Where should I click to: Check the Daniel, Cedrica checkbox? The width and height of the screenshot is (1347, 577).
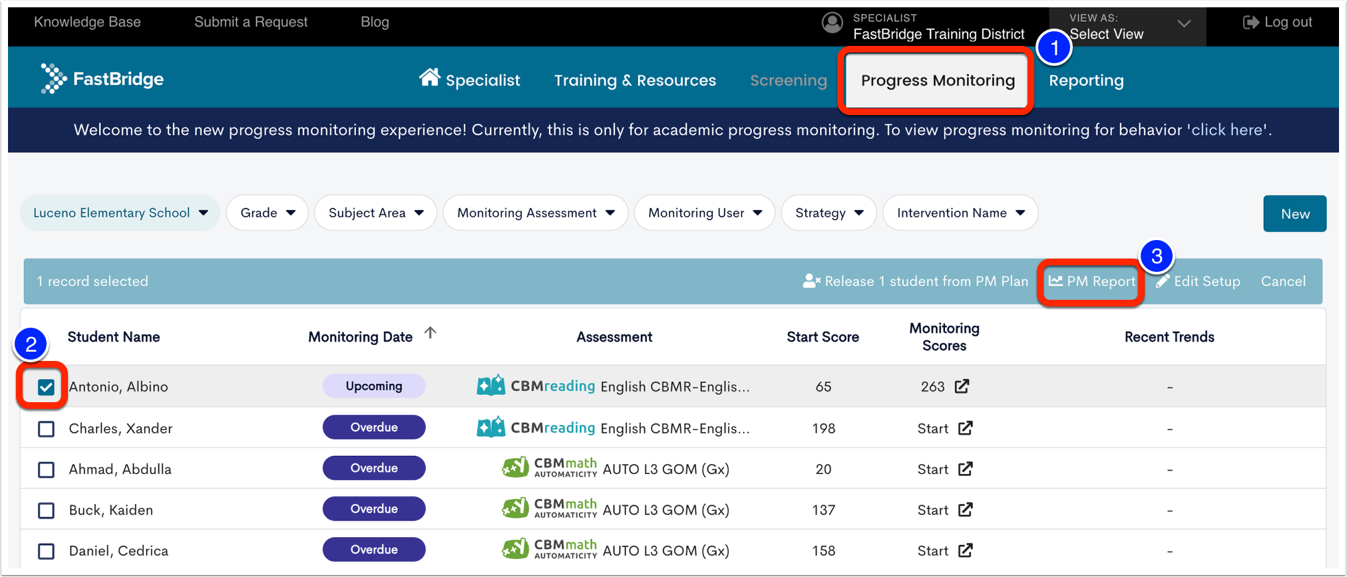[x=46, y=551]
